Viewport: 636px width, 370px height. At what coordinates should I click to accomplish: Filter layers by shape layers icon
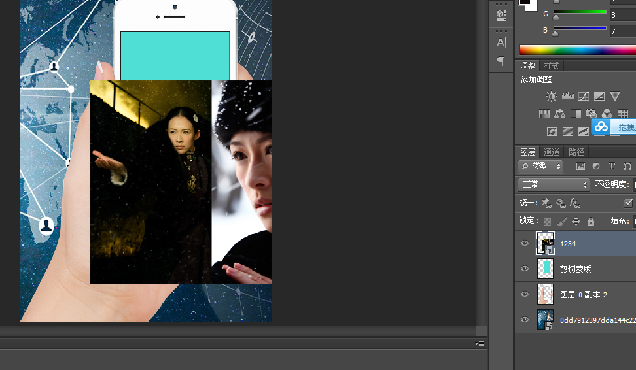point(627,166)
